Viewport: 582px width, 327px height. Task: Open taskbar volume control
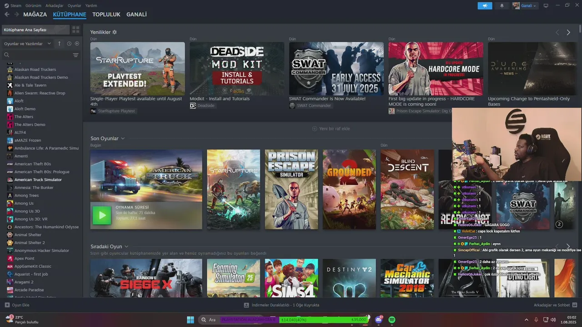tap(553, 320)
